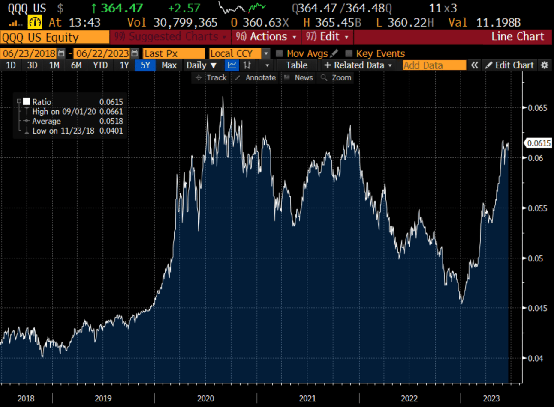Open the Local CCY currency dropdown arrow
The width and height of the screenshot is (554, 407).
266,53
